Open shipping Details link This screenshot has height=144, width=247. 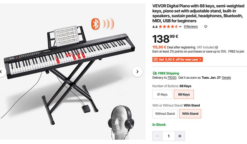point(226,78)
